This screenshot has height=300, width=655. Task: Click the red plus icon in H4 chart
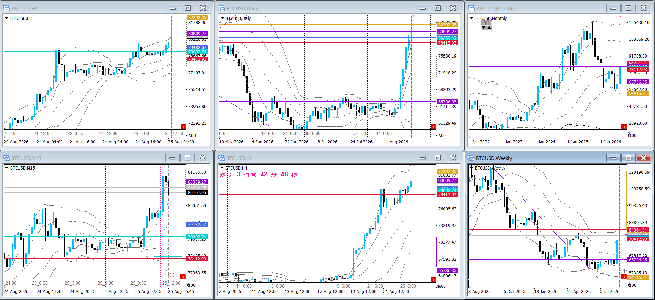[433, 280]
